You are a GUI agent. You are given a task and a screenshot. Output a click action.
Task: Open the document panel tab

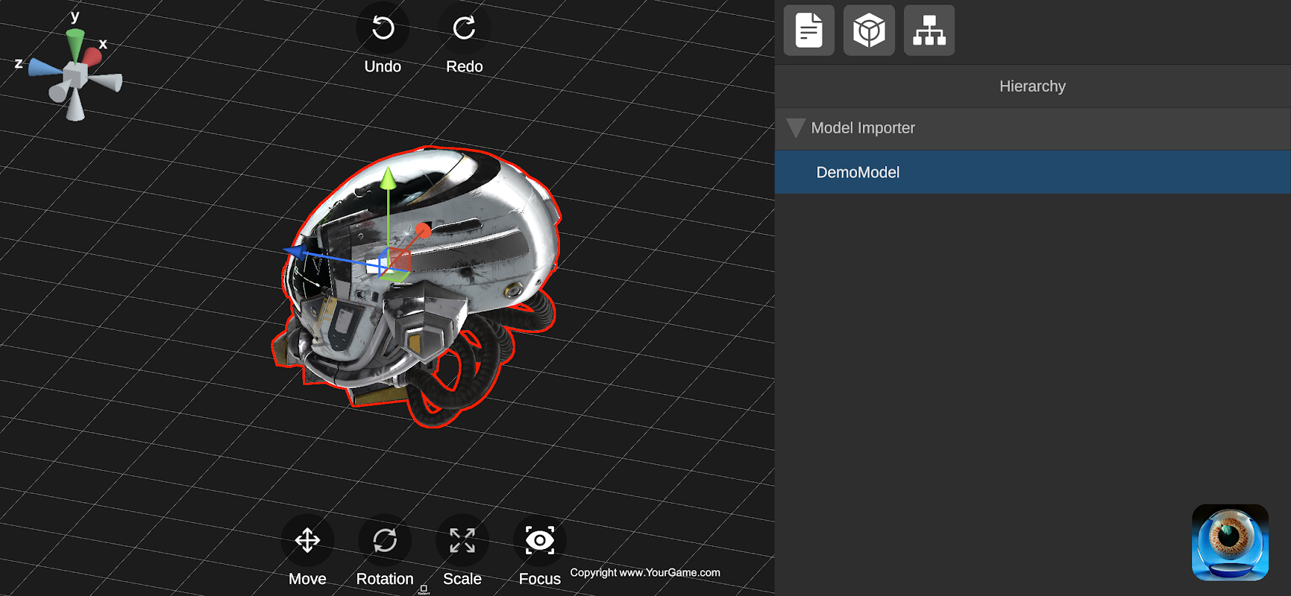coord(809,31)
